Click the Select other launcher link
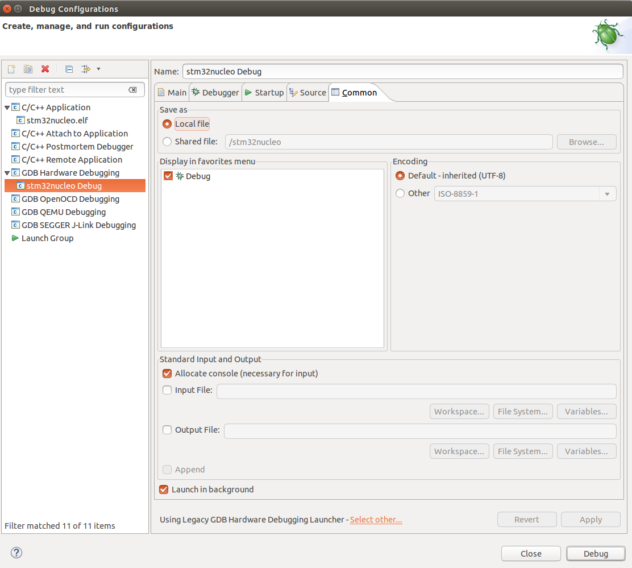This screenshot has width=632, height=568. (x=376, y=519)
